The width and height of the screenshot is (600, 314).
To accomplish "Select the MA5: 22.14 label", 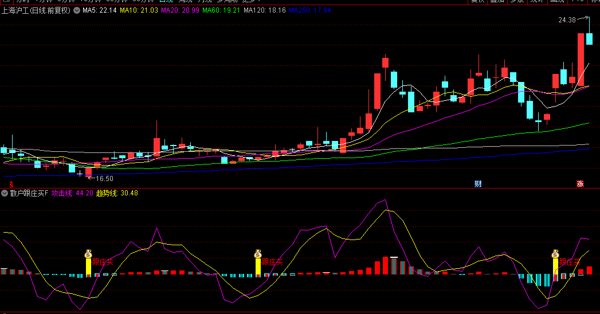I will pos(100,10).
